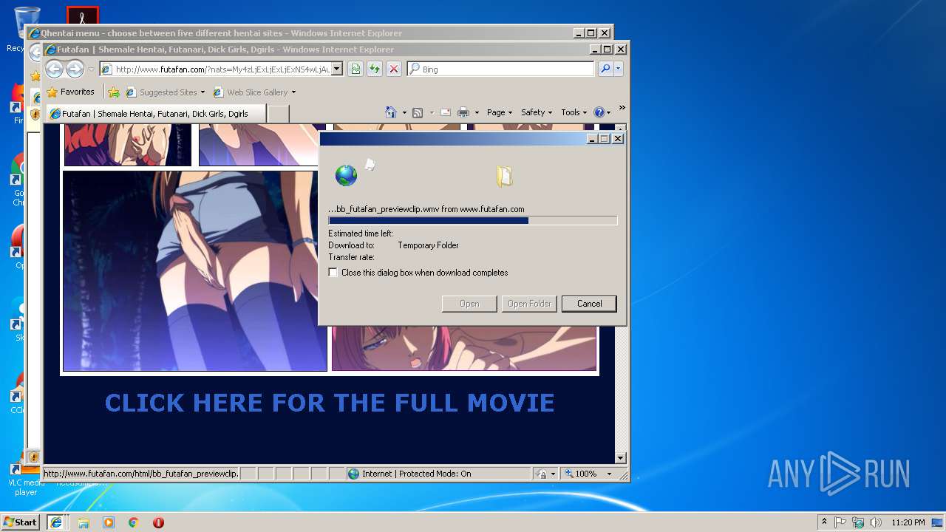Open the Action Center flag icon
The width and height of the screenshot is (946, 532).
pyautogui.click(x=840, y=522)
